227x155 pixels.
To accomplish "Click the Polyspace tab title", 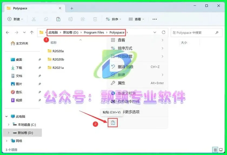I will click(20, 8).
